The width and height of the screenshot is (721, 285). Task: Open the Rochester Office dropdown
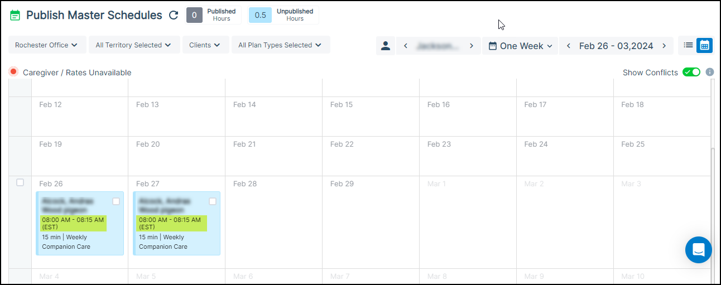(47, 45)
